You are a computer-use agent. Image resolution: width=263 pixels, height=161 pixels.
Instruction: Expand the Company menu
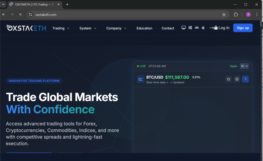[116, 28]
